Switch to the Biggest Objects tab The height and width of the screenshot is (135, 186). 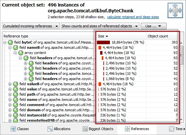coord(98,129)
